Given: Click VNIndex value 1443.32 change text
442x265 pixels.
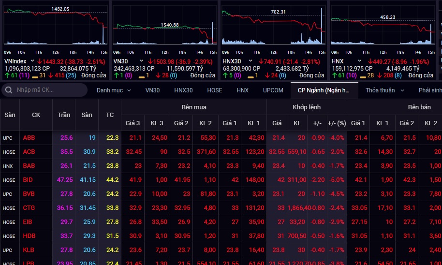Looking at the screenshot, I should 71,61.
